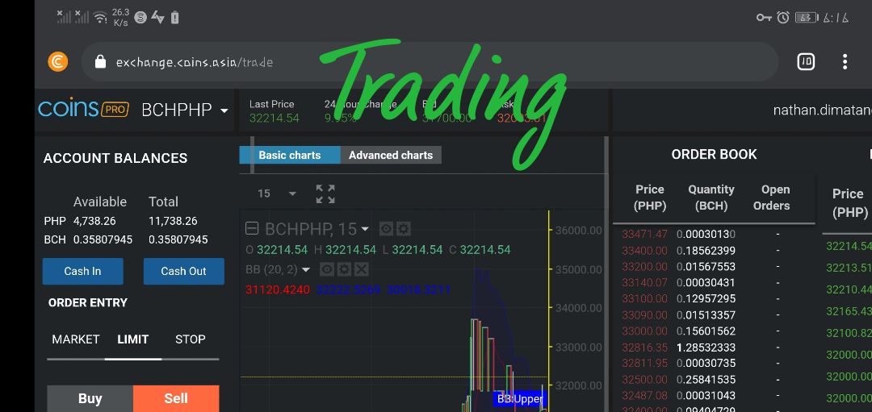Tap the VPN key status icon
The image size is (872, 412).
point(764,18)
